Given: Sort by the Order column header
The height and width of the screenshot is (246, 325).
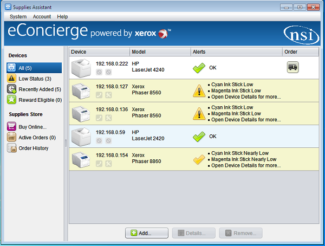Looking at the screenshot, I should [301, 51].
